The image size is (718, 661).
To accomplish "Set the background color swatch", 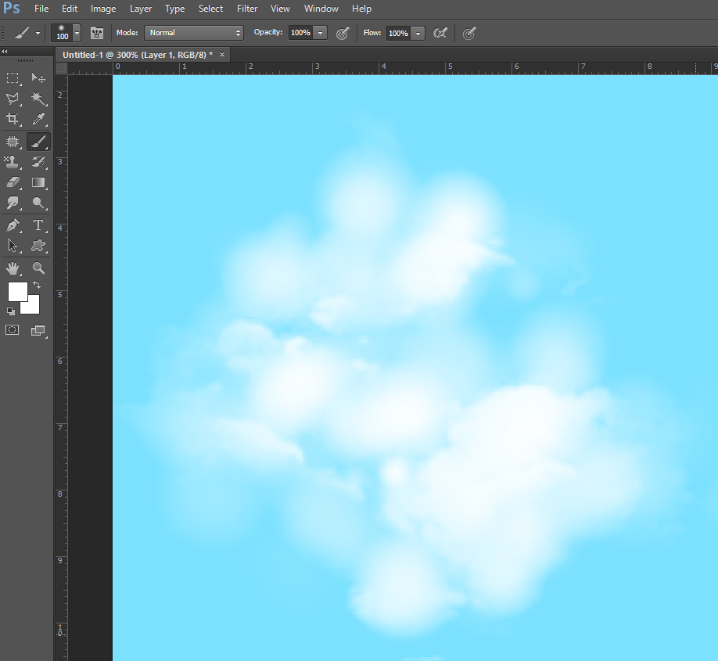I will click(x=33, y=307).
